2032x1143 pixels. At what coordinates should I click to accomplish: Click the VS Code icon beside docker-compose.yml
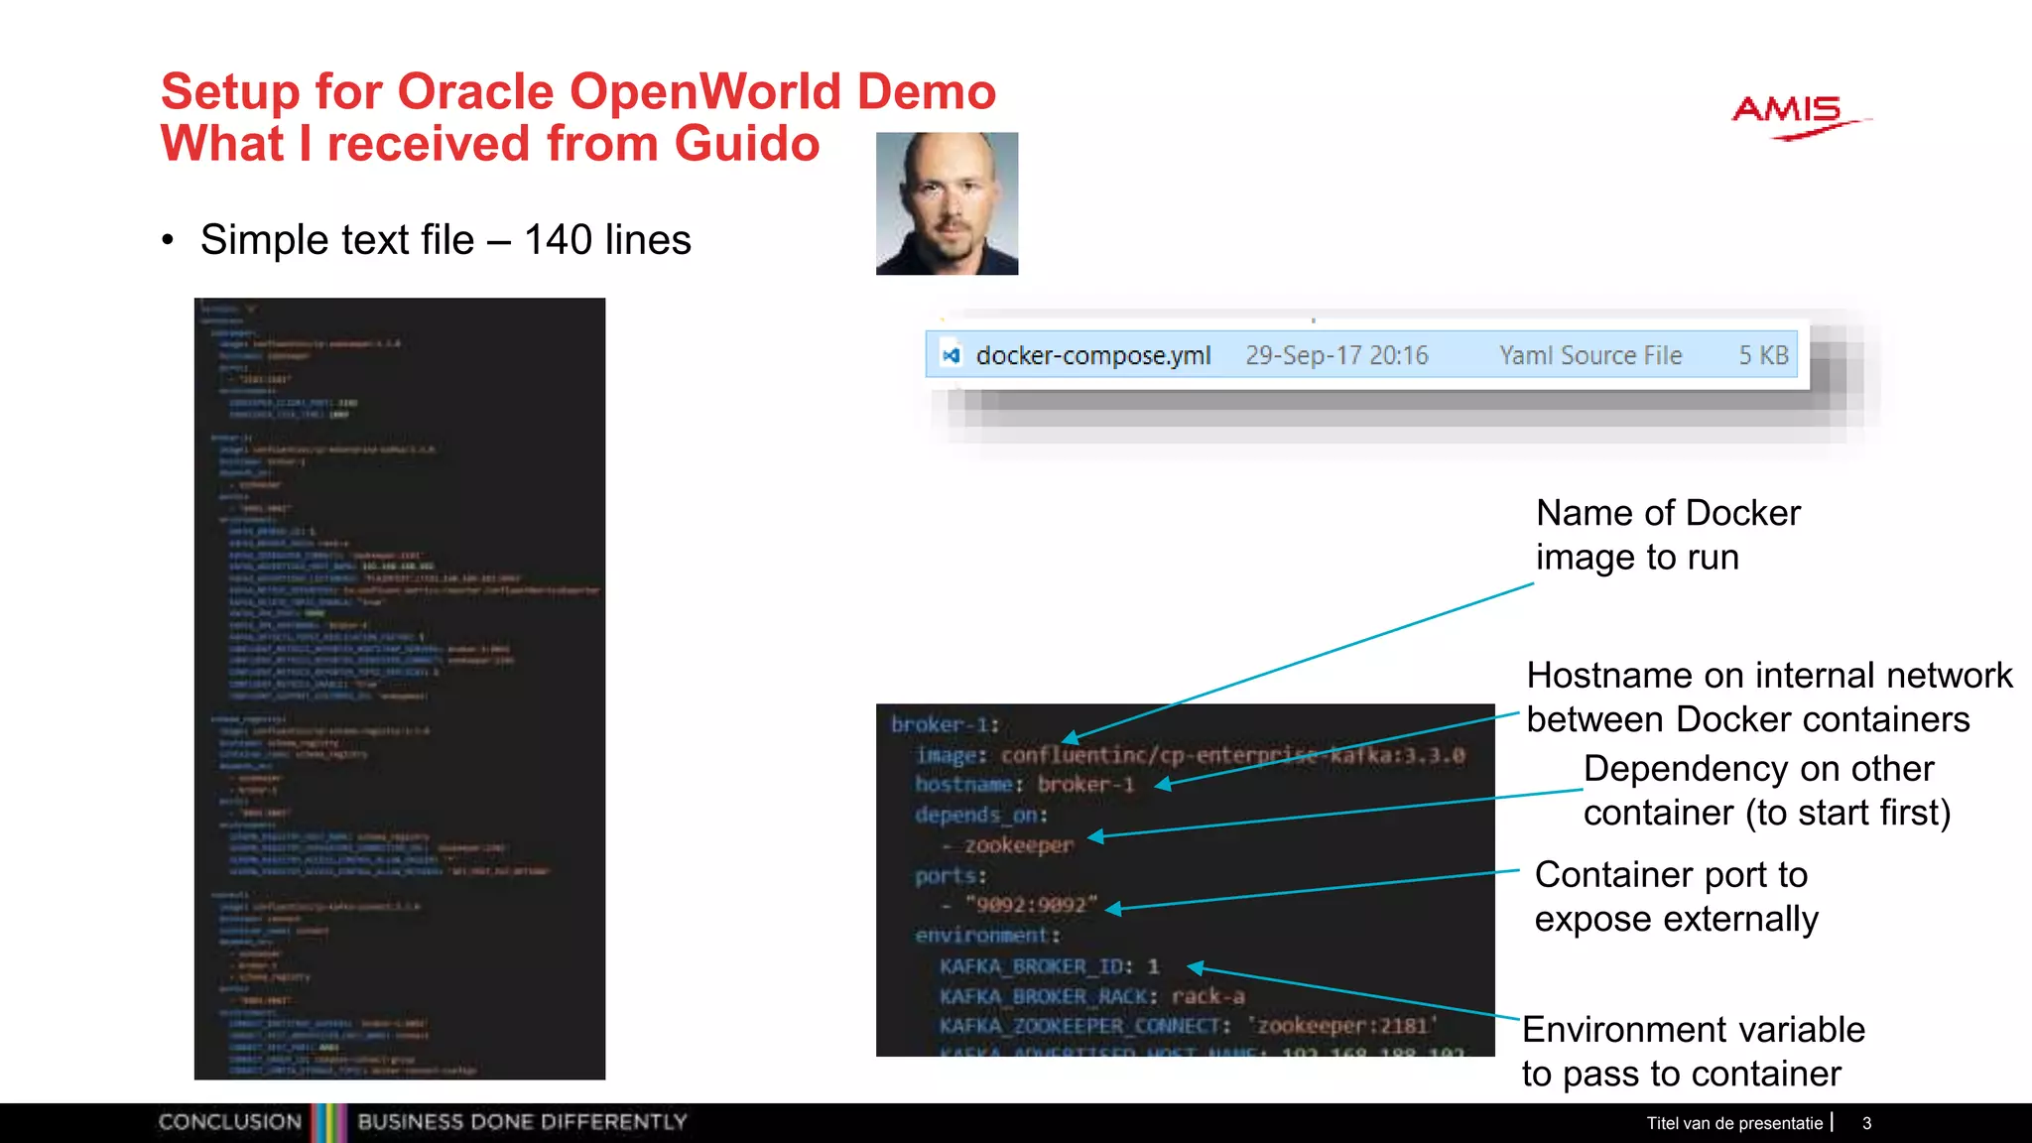(952, 355)
